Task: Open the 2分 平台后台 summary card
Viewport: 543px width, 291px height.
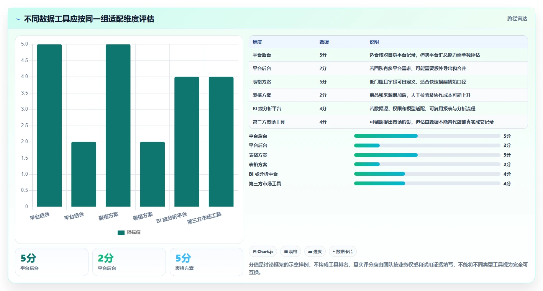Action: pos(129,262)
